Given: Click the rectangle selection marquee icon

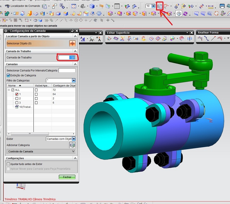Looking at the screenshot, I should (26, 20).
